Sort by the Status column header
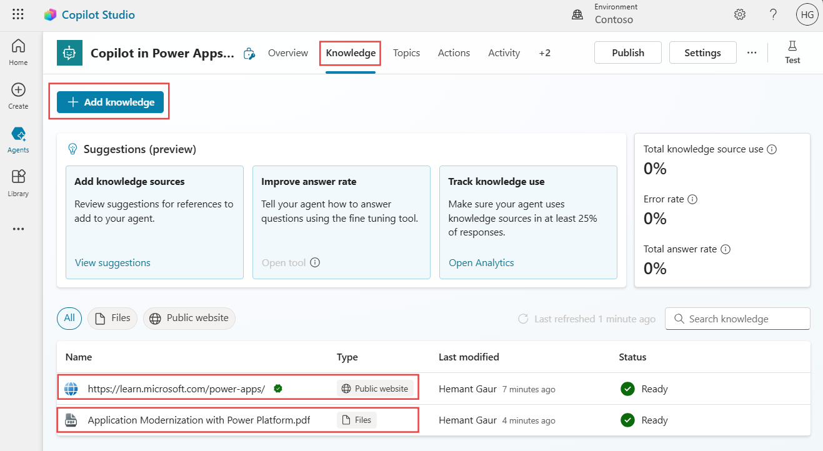This screenshot has width=823, height=451. pos(632,357)
